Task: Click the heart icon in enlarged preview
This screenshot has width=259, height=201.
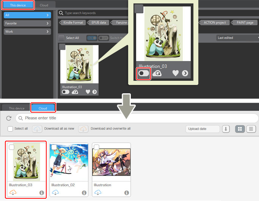Action: tap(176, 73)
